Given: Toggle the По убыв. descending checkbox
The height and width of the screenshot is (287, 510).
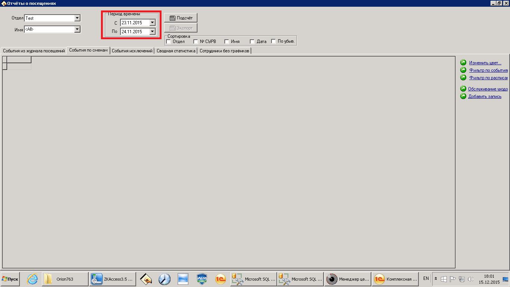Looking at the screenshot, I should pos(274,41).
